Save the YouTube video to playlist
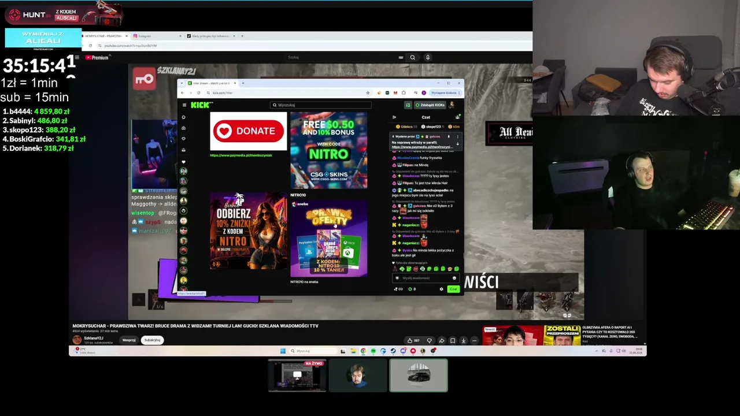The height and width of the screenshot is (416, 740). (x=453, y=340)
